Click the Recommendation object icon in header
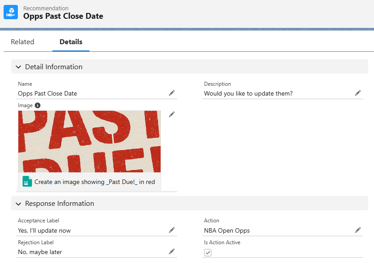This screenshot has height=263, width=374. click(x=11, y=12)
